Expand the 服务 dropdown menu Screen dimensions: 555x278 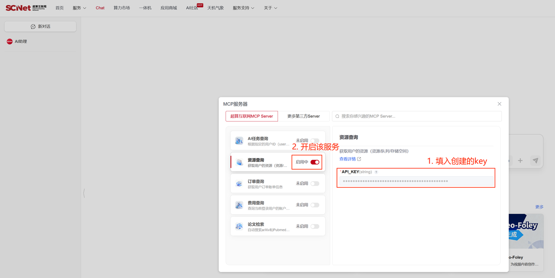point(79,8)
